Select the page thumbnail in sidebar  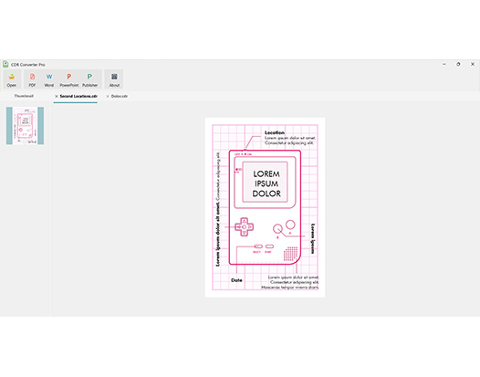click(26, 126)
